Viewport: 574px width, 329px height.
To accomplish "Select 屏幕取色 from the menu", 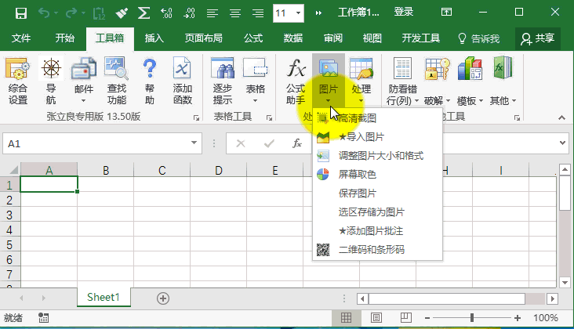I will click(x=358, y=175).
